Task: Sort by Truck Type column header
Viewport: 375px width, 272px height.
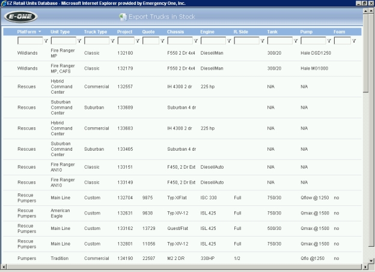Action: (96, 32)
